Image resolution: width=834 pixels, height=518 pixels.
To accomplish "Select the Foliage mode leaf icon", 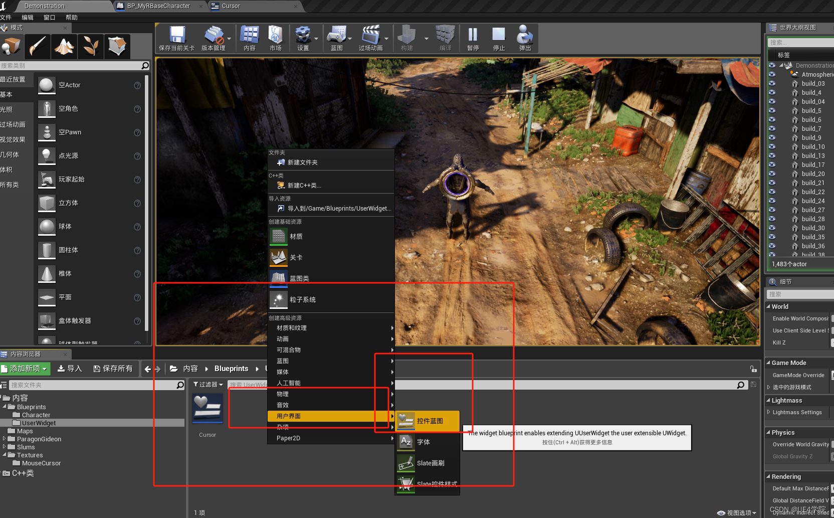I will click(x=91, y=47).
